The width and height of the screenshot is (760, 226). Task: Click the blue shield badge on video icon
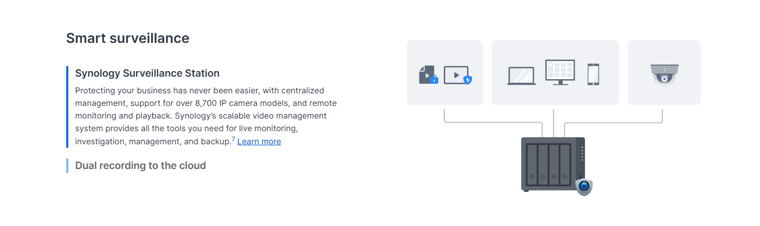(468, 80)
